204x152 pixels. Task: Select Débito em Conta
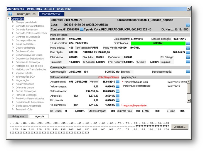click(25, 51)
